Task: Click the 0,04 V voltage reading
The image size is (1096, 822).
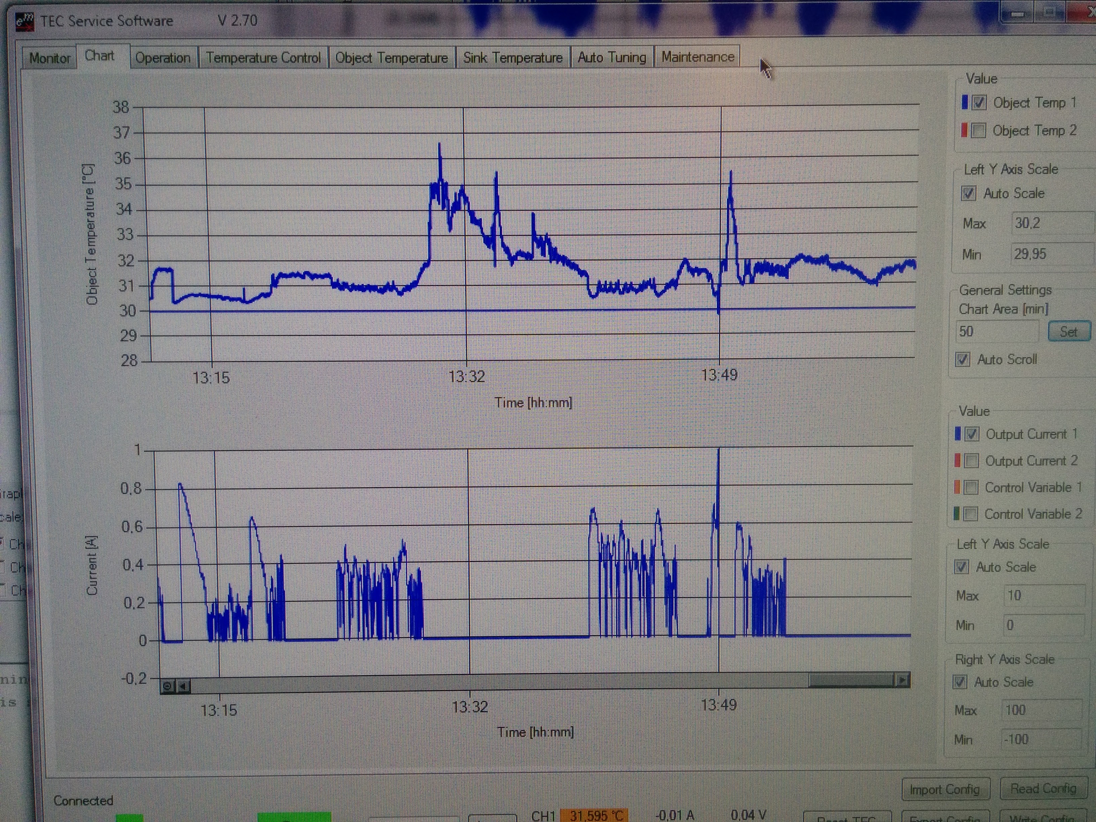Action: (x=748, y=815)
